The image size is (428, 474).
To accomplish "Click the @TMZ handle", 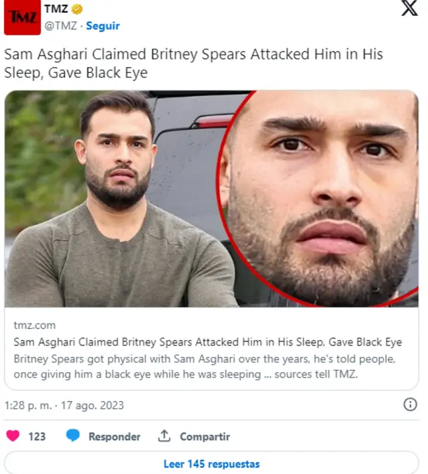I will click(60, 25).
